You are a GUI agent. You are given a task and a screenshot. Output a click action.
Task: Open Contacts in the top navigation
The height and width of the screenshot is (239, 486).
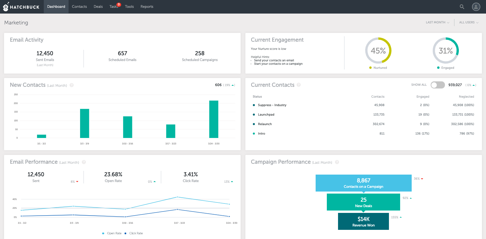79,6
